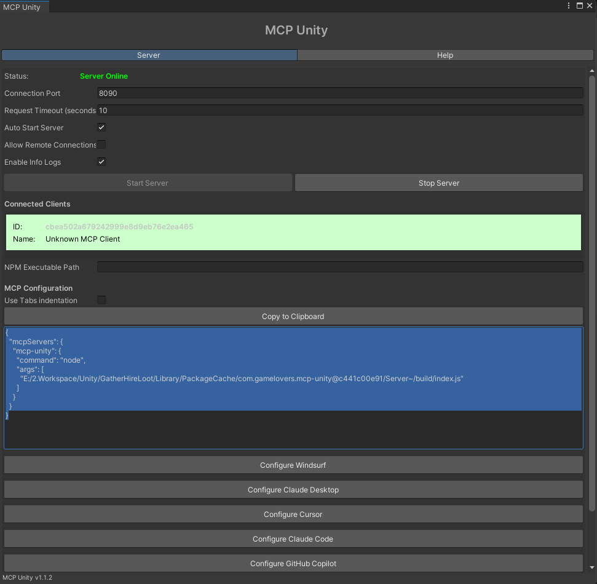This screenshot has width=597, height=584.
Task: Maximize the MCP Unity window
Action: (580, 6)
